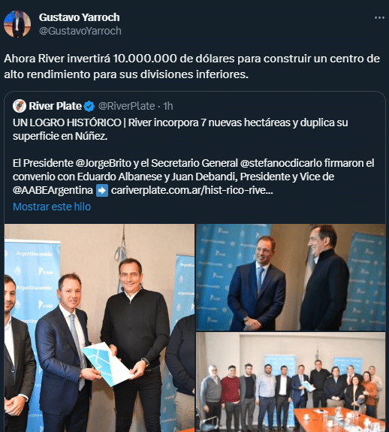
Task: Open the @JorgeBrito mention
Action: point(103,163)
